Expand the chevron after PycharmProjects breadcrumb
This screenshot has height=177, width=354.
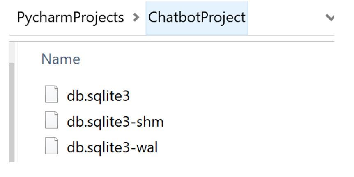[x=136, y=18]
